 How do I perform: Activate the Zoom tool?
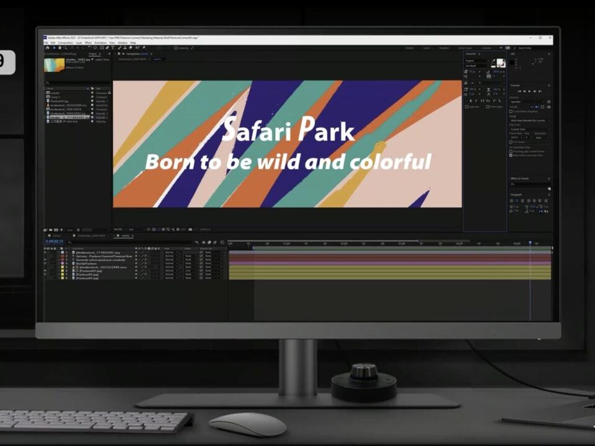[65, 48]
